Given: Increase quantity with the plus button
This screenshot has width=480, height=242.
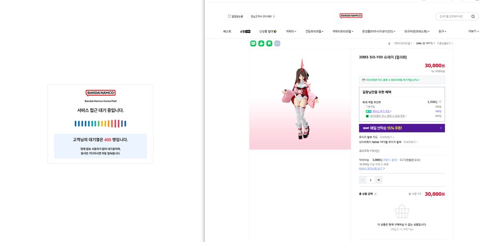Looking at the screenshot, I should click(379, 180).
